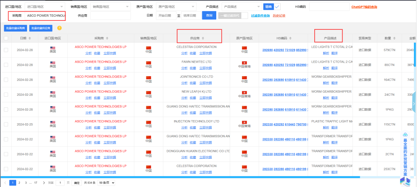Check the NEW LEAF(H K) LTD row

6,95
